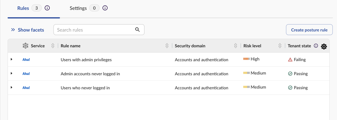Image resolution: width=337 pixels, height=120 pixels.
Task: Open the column settings gear icon
Action: [x=324, y=47]
